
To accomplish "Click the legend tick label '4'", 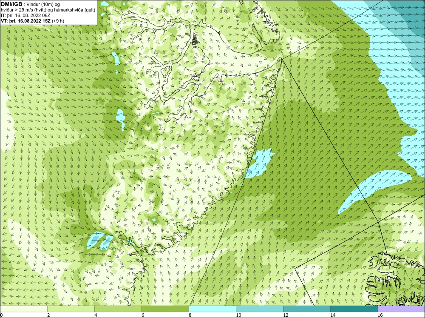I will (96, 315).
